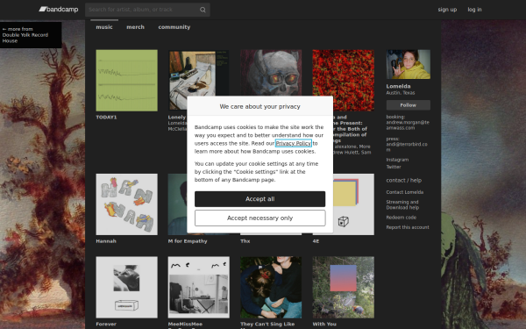Click the Lomelda artist name

pos(398,86)
